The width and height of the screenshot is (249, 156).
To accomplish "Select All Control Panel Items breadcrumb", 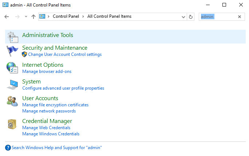I will [109, 16].
